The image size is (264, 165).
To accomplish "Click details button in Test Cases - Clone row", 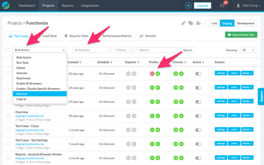I will point(247,129).
